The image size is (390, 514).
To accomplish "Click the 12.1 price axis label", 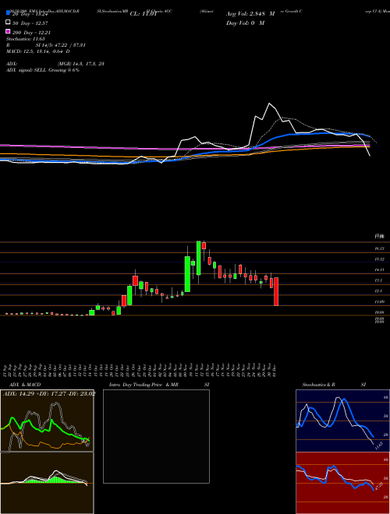I will coord(378,291).
